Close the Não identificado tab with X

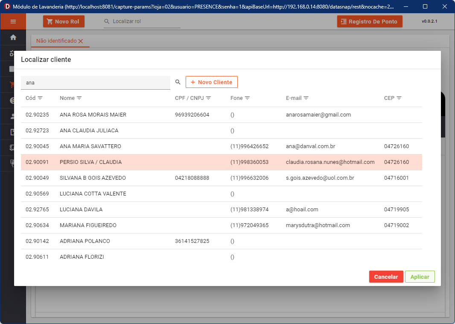tap(81, 41)
